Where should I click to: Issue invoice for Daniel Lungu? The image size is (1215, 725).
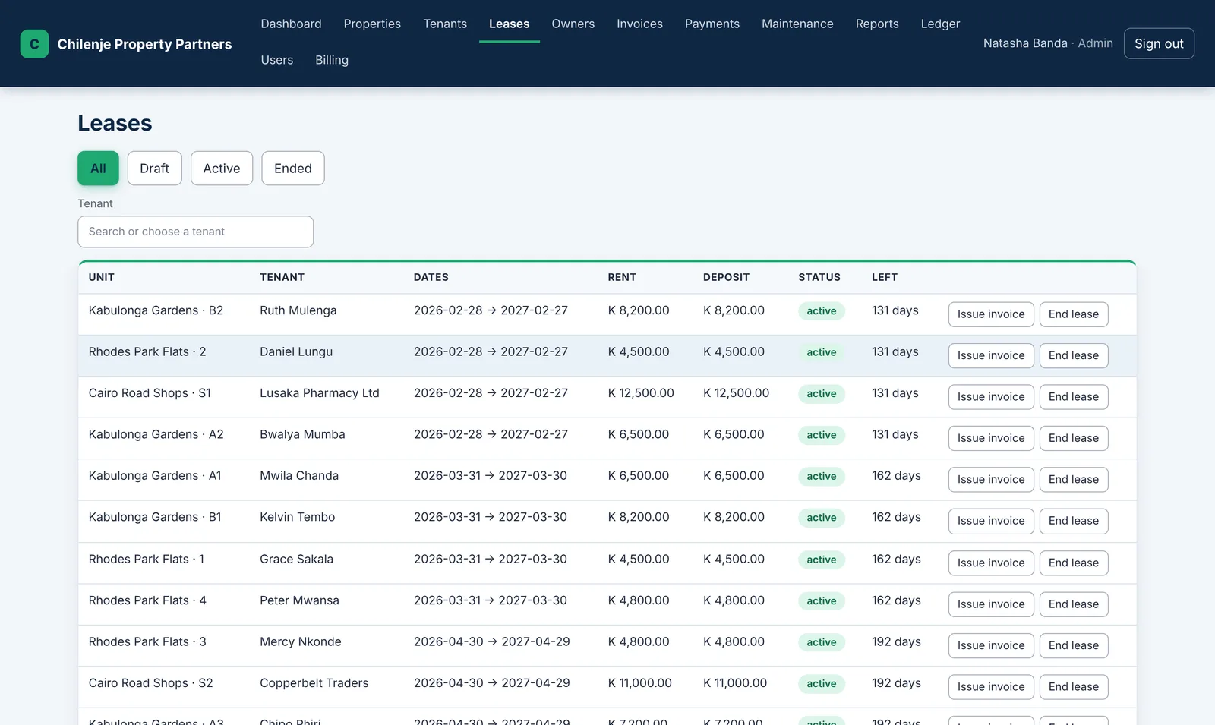991,355
